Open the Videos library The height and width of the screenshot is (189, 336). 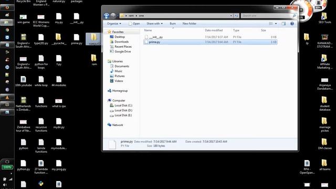(119, 81)
